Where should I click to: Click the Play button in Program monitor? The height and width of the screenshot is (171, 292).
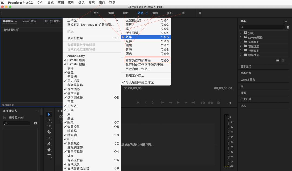click(x=178, y=103)
